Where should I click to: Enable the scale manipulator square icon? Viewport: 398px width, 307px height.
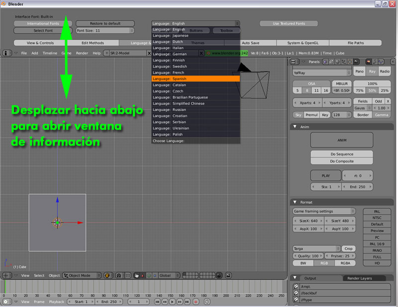click(x=155, y=275)
